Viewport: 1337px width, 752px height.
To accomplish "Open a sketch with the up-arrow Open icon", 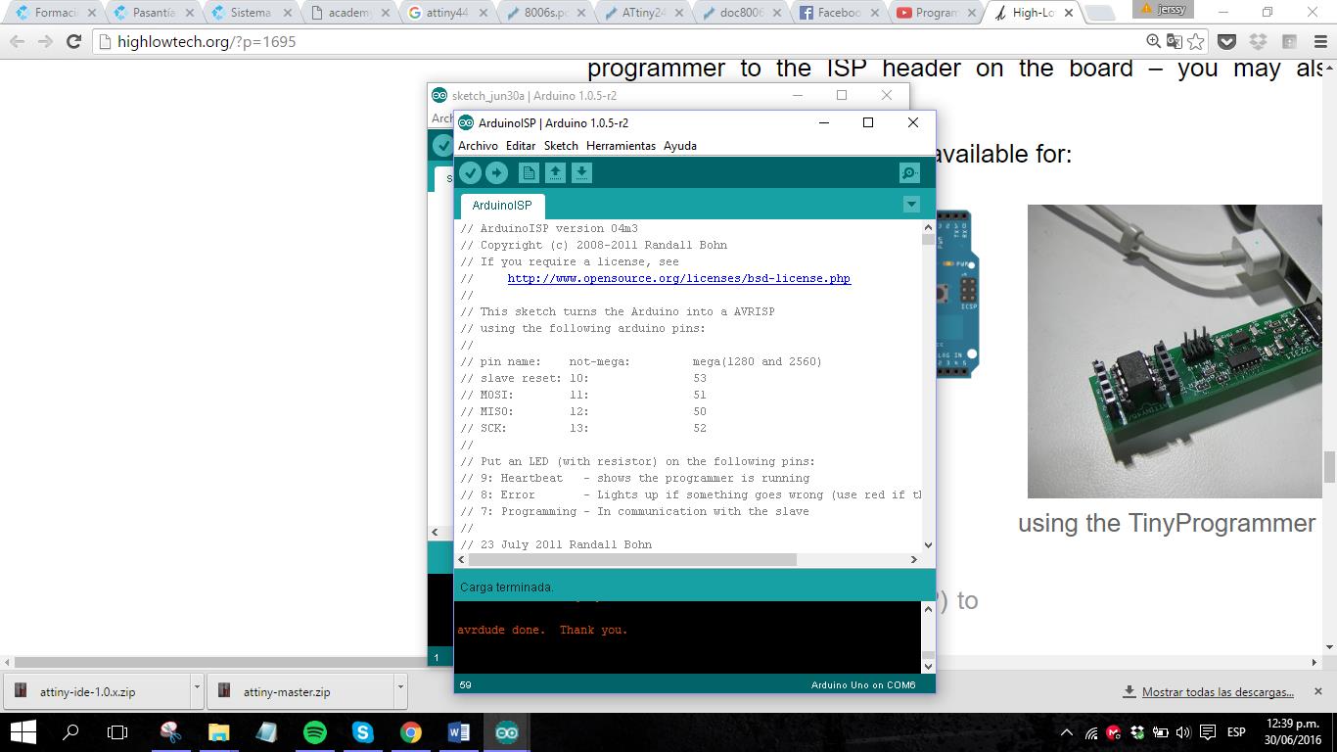I will pyautogui.click(x=555, y=173).
